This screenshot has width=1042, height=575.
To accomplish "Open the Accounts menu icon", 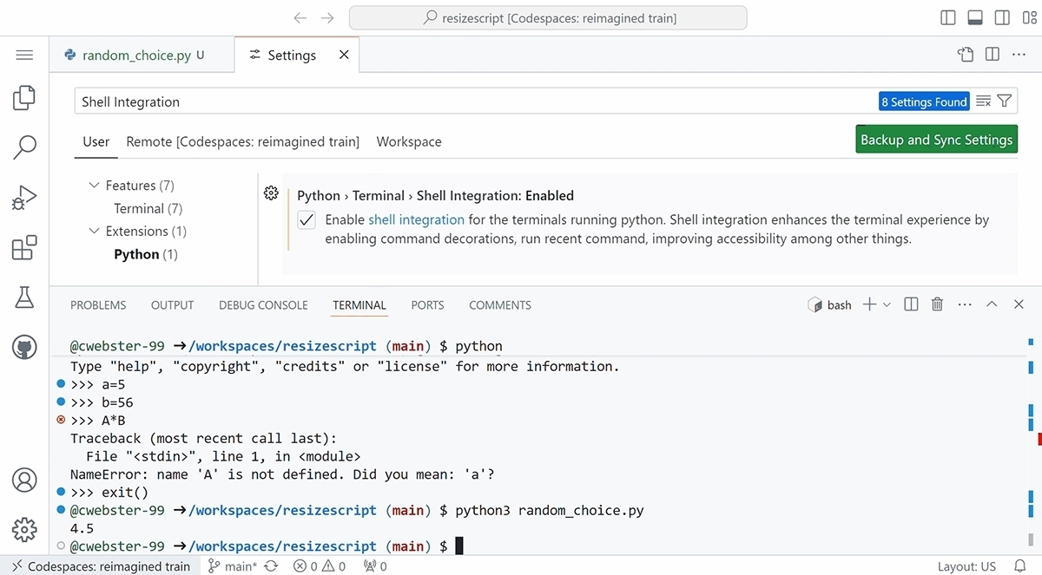I will pos(24,480).
